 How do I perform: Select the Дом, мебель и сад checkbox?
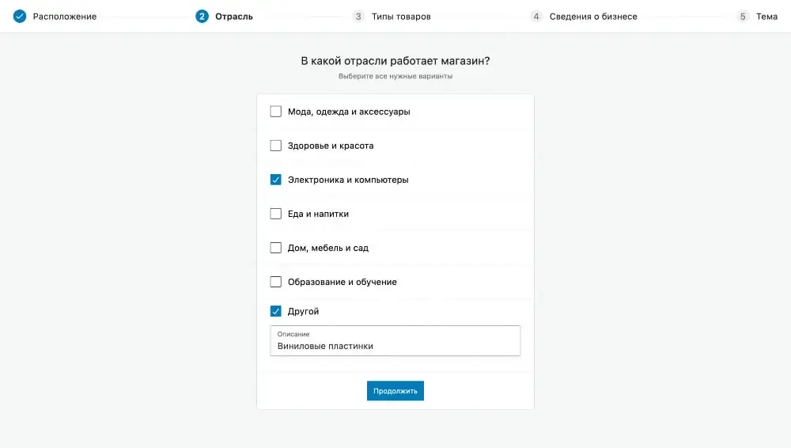(x=275, y=248)
